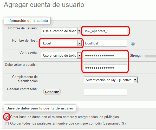Click the 'Agregar cuenta de usuario' heading

click(44, 5)
